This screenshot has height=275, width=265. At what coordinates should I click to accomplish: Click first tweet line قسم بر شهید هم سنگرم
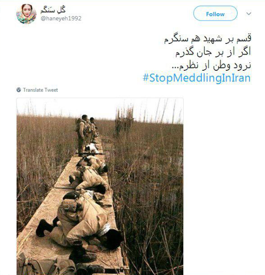[208, 39]
